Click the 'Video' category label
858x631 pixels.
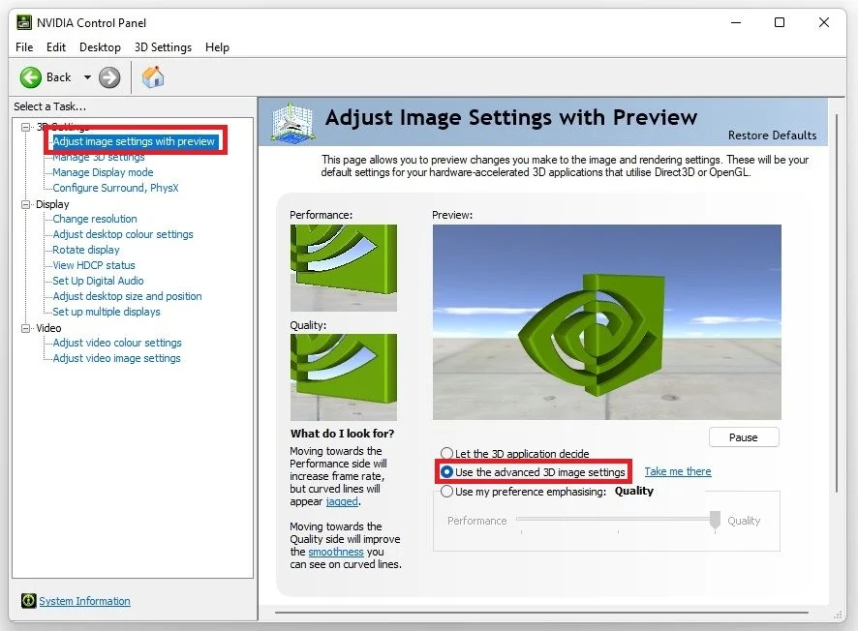click(48, 328)
